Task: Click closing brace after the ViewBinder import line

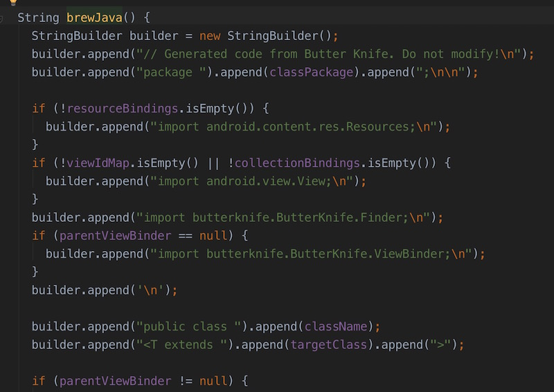Action: (x=35, y=272)
